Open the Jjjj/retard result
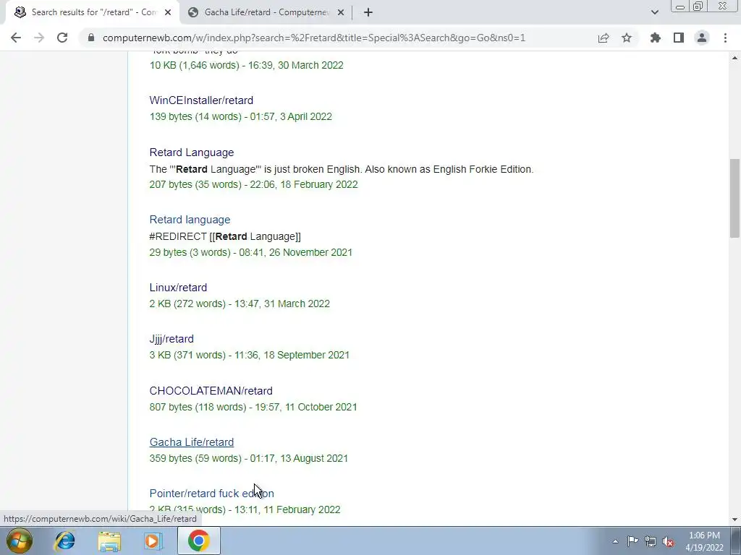Image resolution: width=741 pixels, height=555 pixels. point(172,339)
